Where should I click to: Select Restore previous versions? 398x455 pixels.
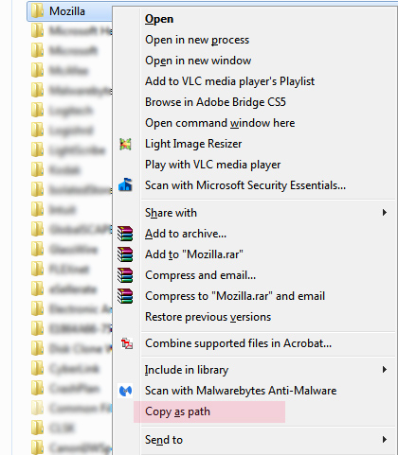click(x=208, y=317)
